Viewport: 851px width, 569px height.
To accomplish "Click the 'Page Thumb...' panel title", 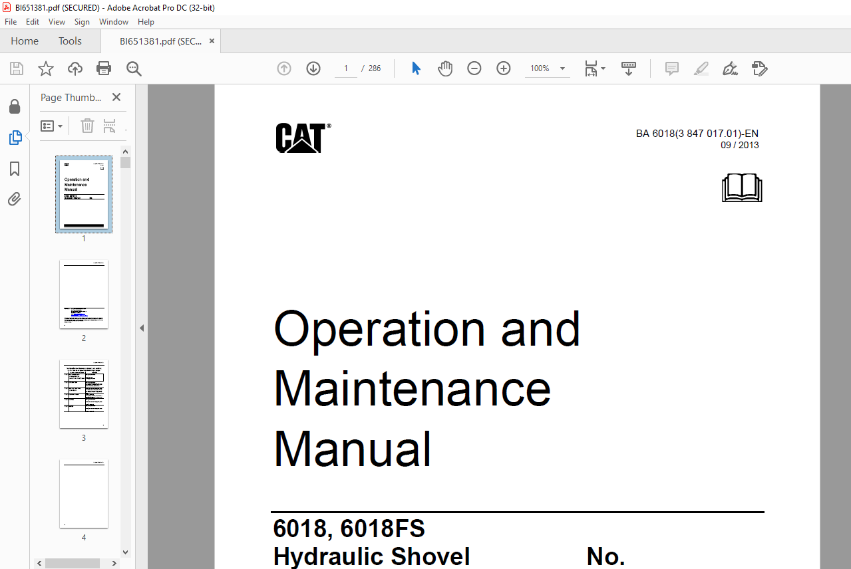I will click(x=71, y=98).
